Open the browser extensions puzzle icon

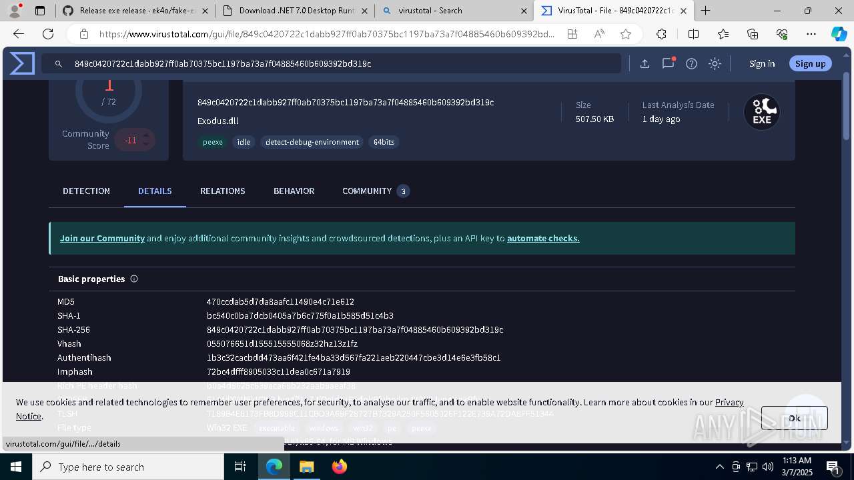[x=661, y=34]
